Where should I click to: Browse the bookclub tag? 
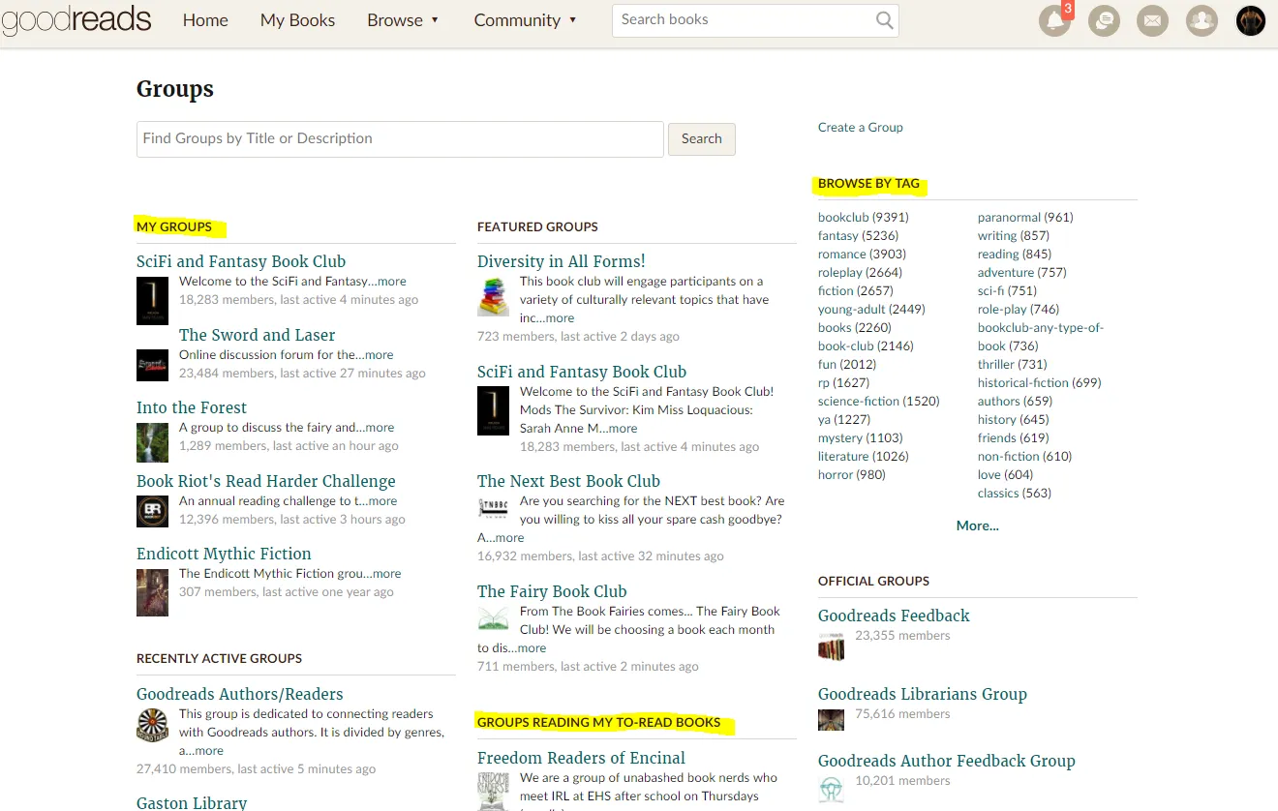click(x=843, y=218)
